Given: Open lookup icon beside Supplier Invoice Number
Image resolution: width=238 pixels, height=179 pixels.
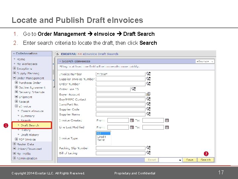Looking at the screenshot, I should click(x=148, y=79).
